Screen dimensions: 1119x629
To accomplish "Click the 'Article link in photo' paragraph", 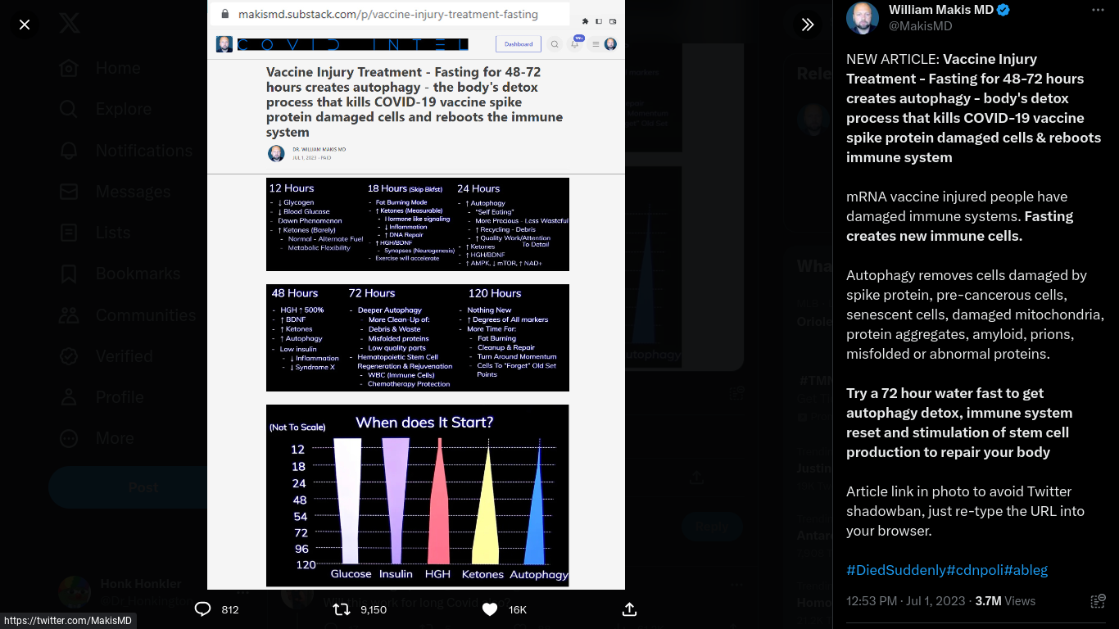I will 965,511.
